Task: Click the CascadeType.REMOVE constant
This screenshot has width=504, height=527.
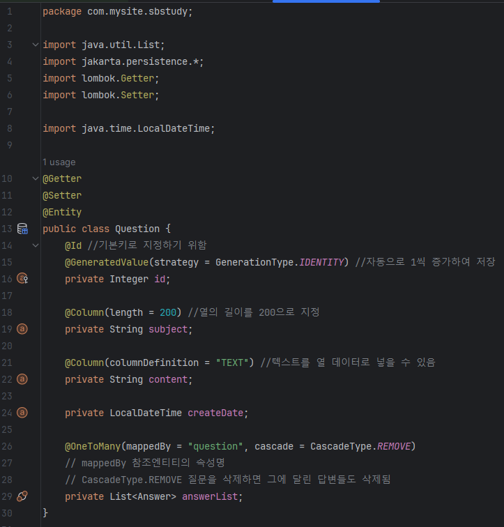Action: (360, 446)
